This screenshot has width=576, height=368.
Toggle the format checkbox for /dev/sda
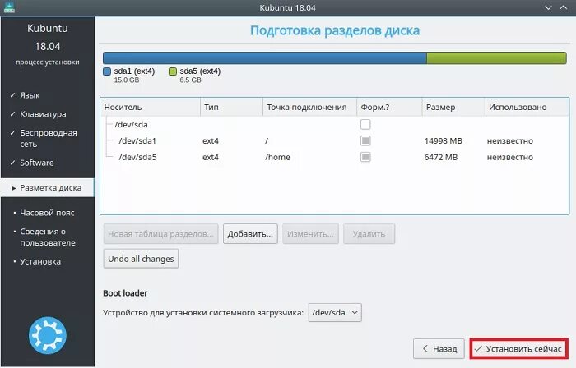tap(365, 124)
